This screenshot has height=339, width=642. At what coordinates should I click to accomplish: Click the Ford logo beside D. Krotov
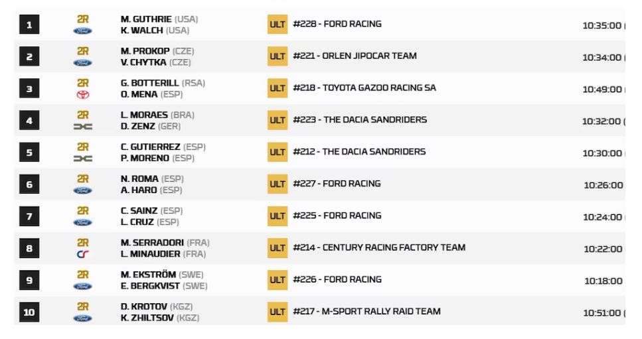(x=83, y=318)
